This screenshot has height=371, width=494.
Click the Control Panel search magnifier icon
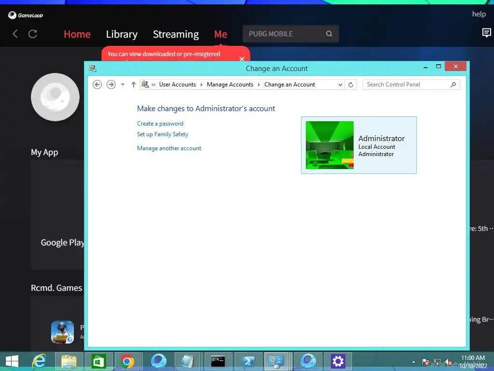[x=453, y=85]
